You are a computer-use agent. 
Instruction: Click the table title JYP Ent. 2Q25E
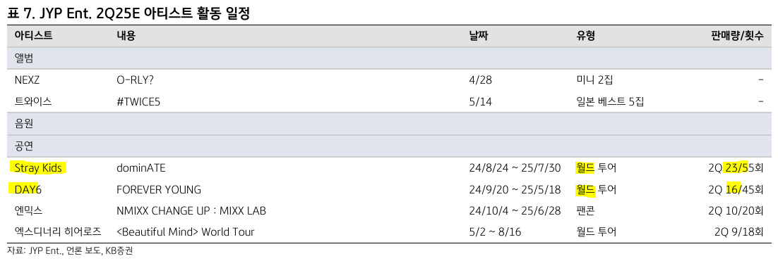(x=128, y=13)
